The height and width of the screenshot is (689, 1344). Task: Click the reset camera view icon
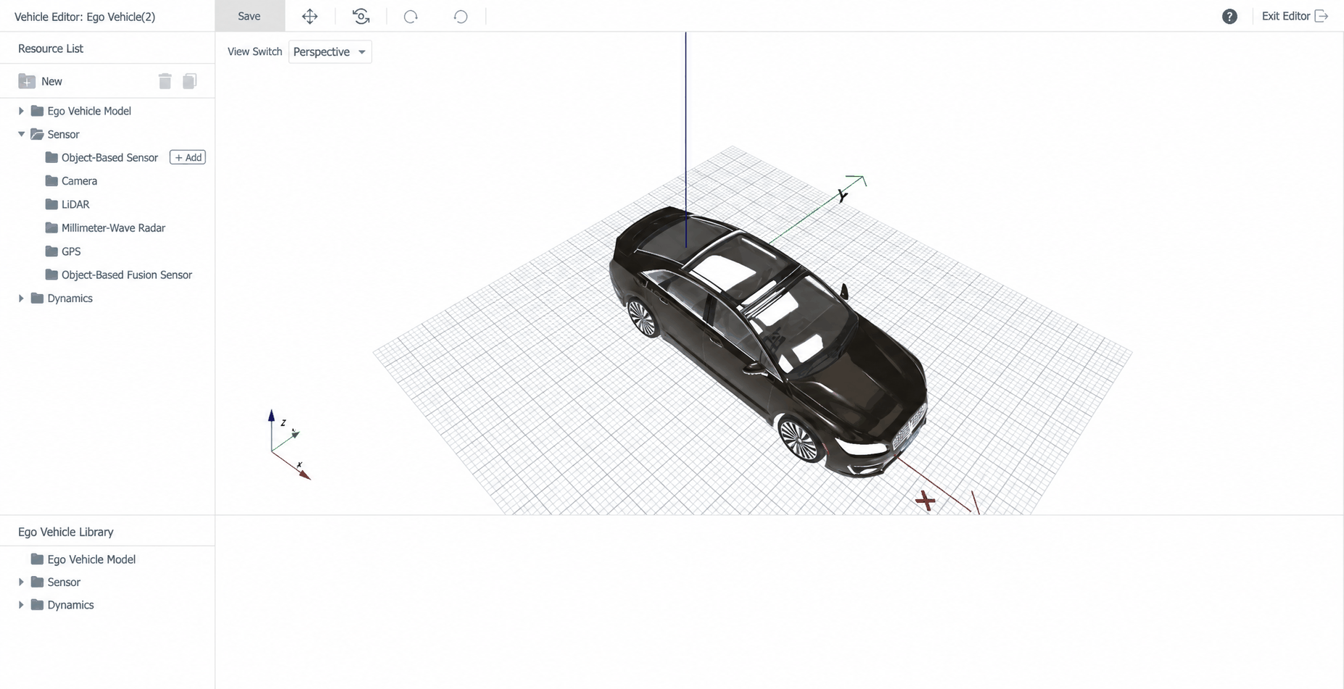360,16
